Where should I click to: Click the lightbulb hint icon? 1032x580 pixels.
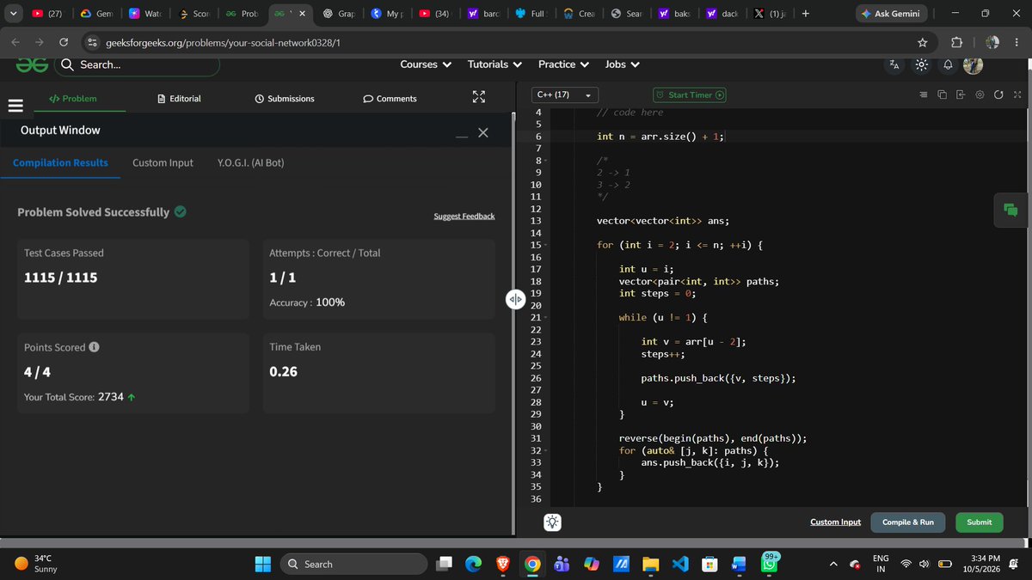(552, 522)
